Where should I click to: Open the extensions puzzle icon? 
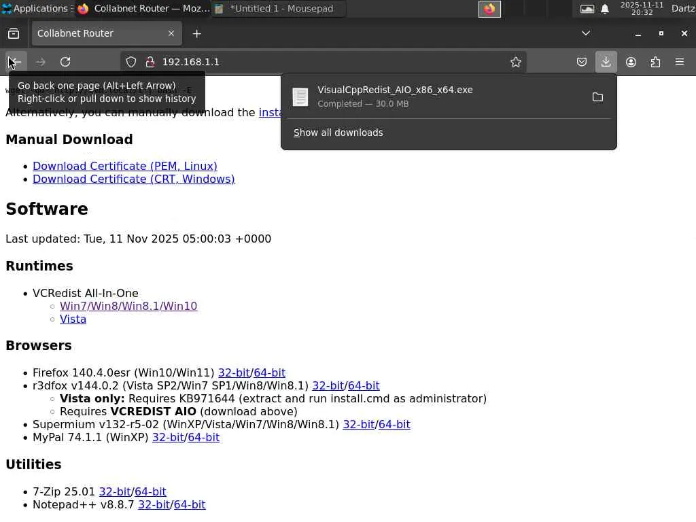(655, 62)
